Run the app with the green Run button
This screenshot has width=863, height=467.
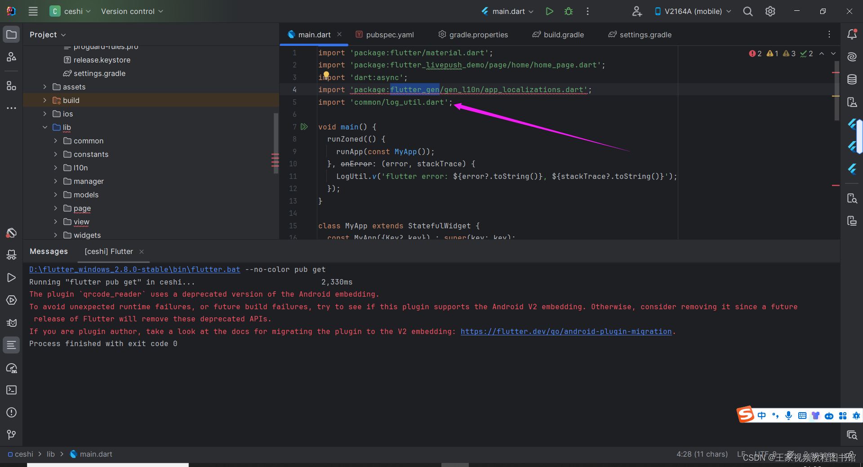tap(549, 11)
